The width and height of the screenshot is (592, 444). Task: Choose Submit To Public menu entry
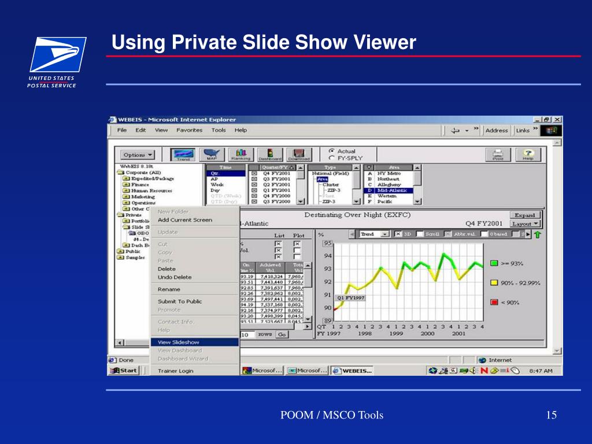pos(180,301)
